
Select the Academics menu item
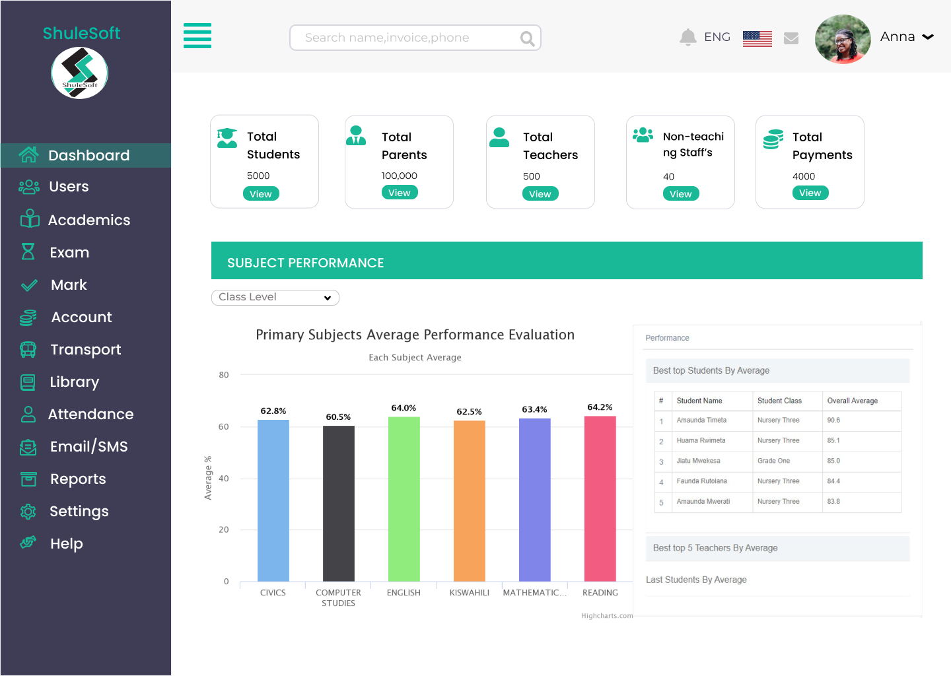[89, 220]
